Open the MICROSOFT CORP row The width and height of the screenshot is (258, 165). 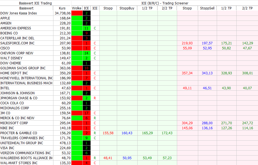point(14,123)
